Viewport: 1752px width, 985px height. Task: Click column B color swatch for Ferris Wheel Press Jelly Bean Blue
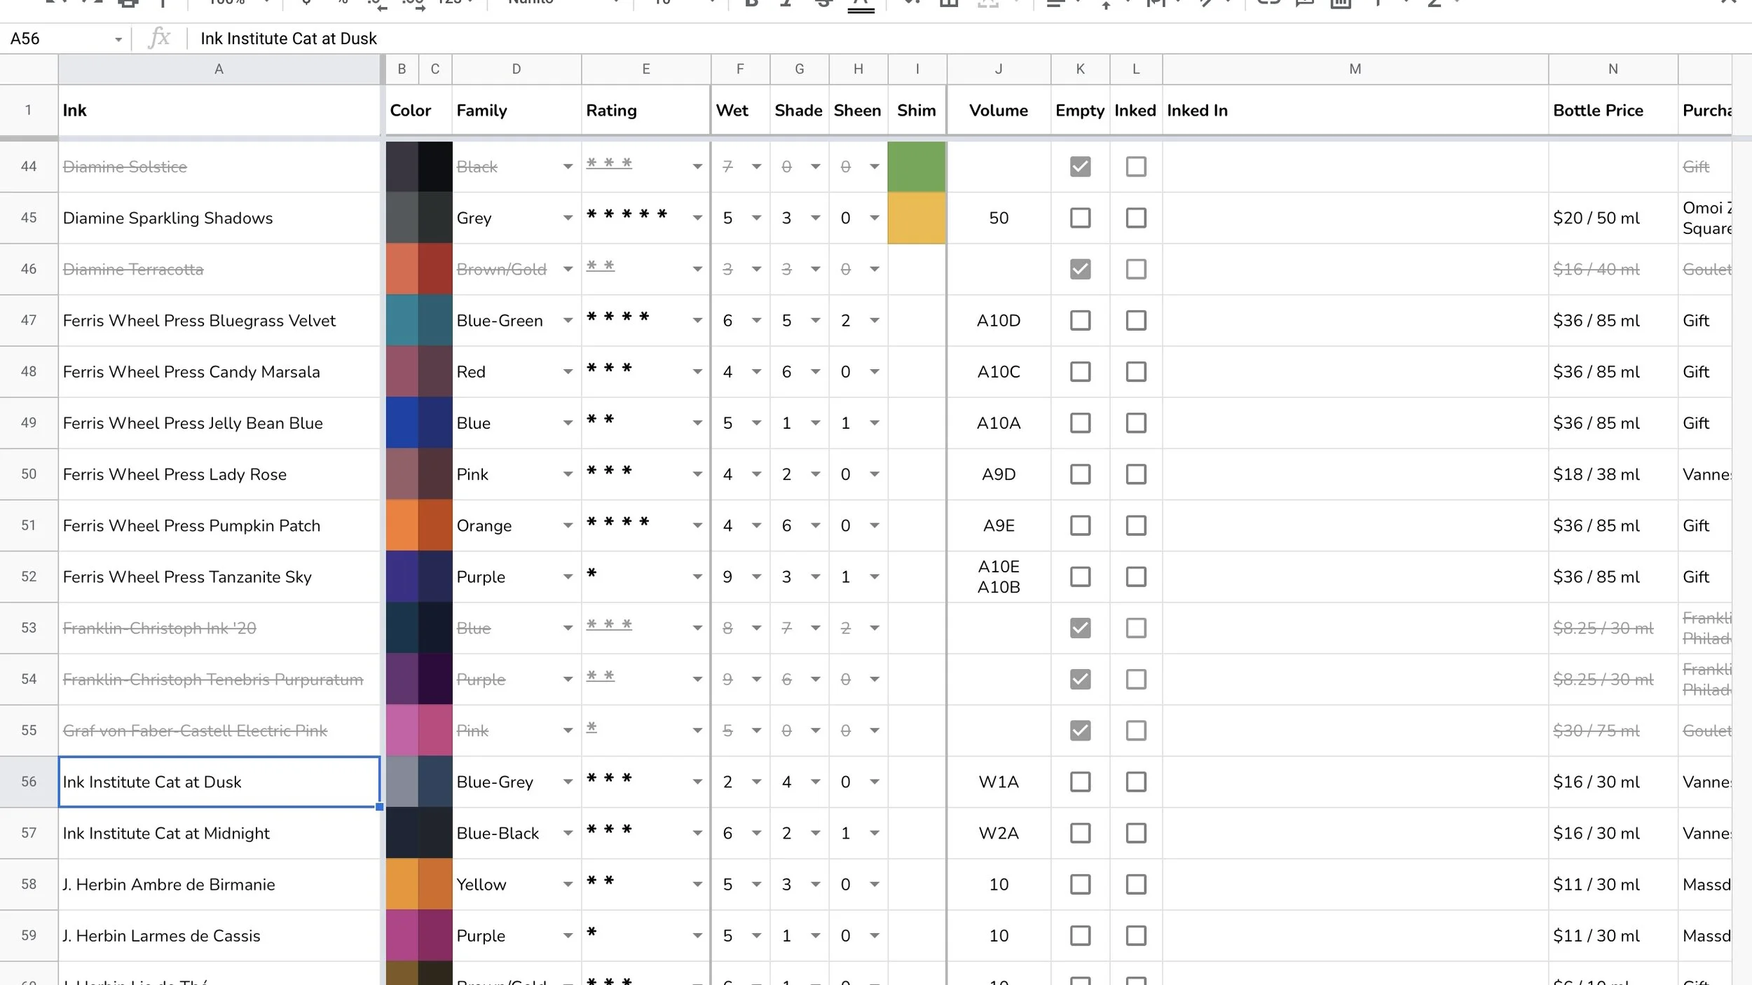pos(402,423)
